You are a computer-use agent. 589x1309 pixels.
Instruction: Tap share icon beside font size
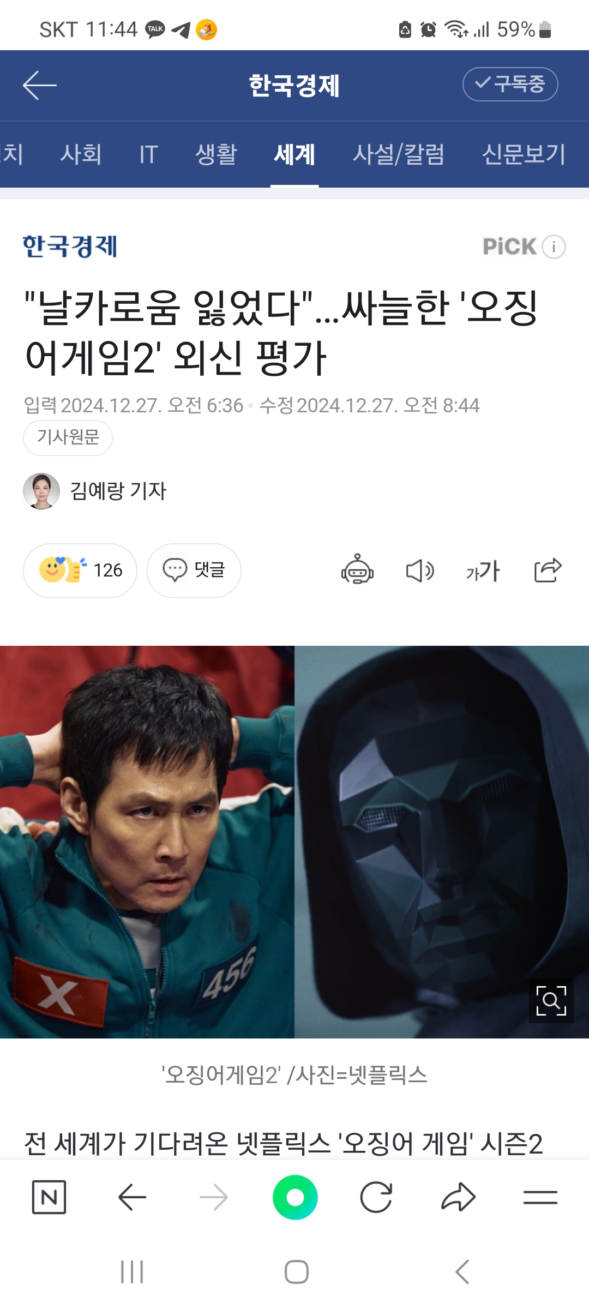(548, 570)
